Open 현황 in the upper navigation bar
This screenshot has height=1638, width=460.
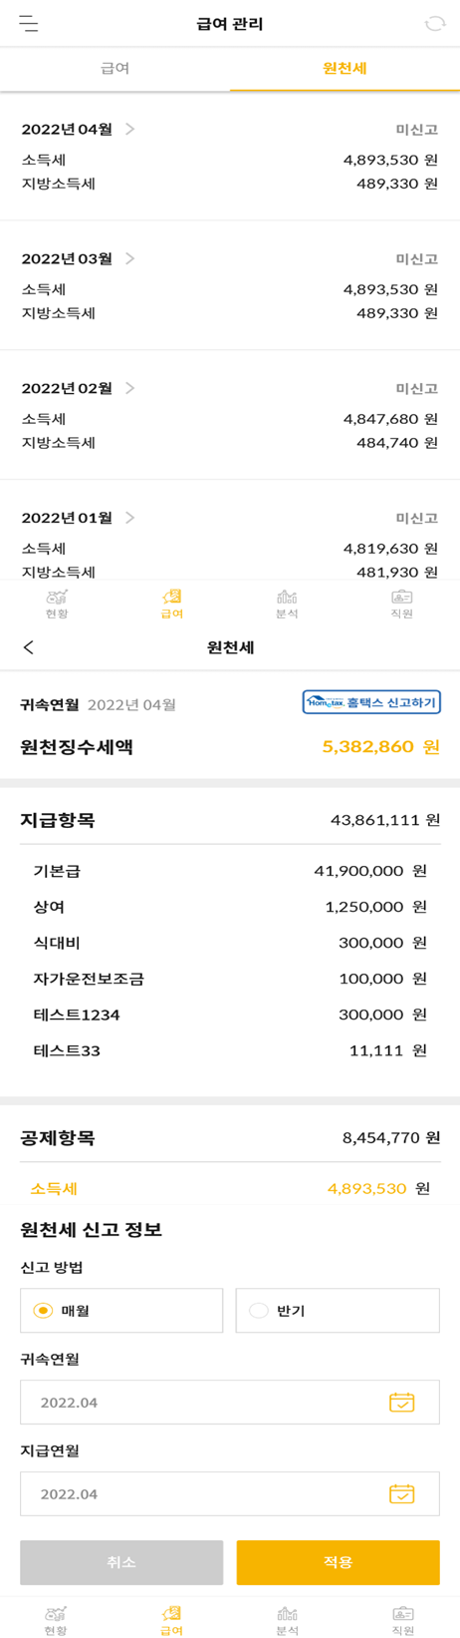point(57,604)
